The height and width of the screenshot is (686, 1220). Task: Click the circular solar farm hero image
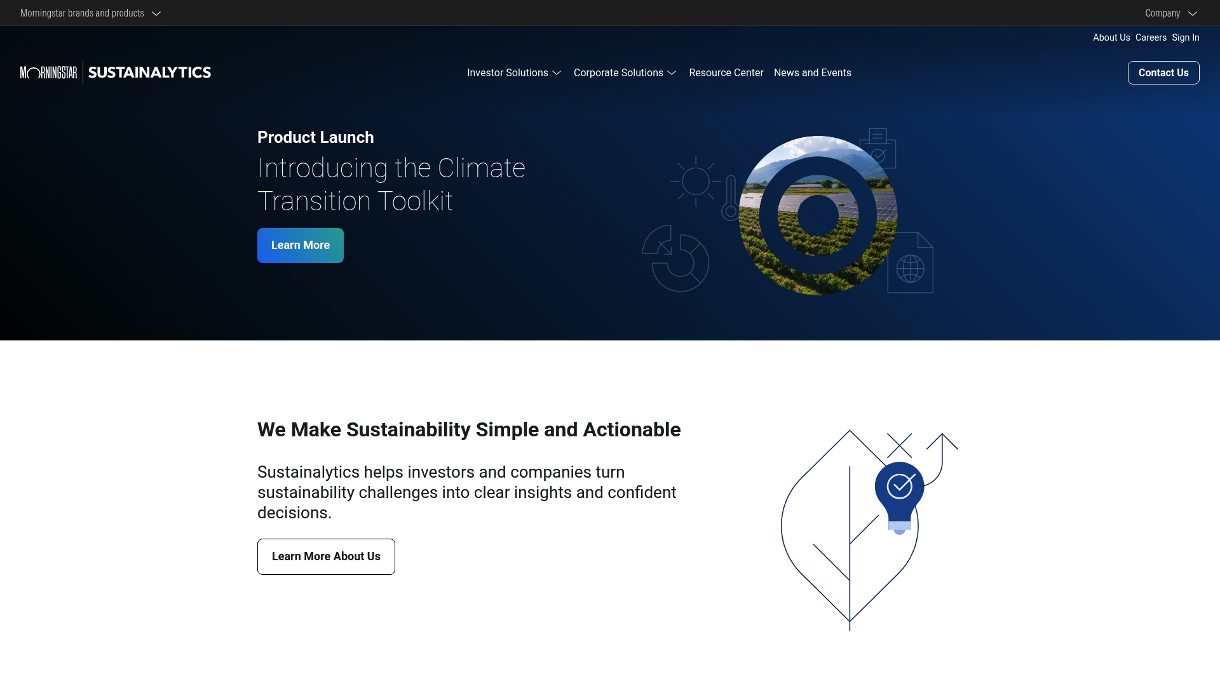[x=818, y=215]
